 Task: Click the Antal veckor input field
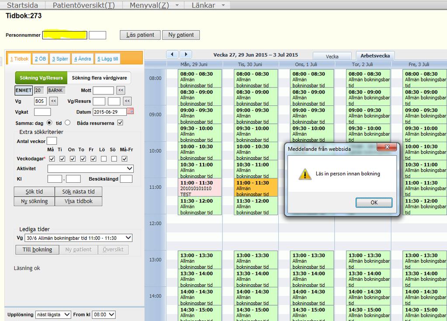pyautogui.click(x=52, y=141)
